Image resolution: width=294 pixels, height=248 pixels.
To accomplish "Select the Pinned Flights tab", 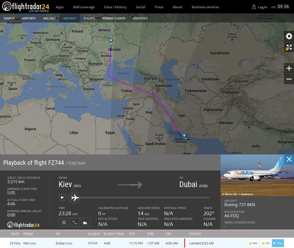I will click(x=114, y=18).
